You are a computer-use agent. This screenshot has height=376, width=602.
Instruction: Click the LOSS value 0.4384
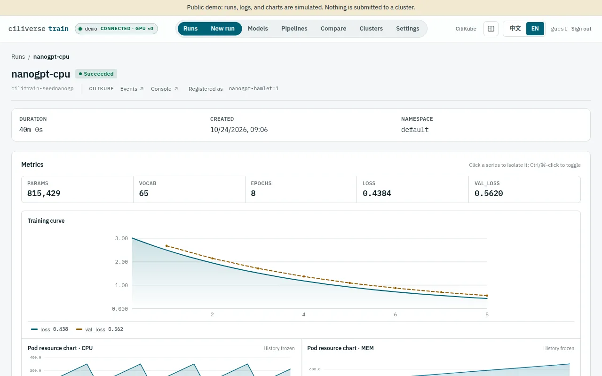(377, 193)
